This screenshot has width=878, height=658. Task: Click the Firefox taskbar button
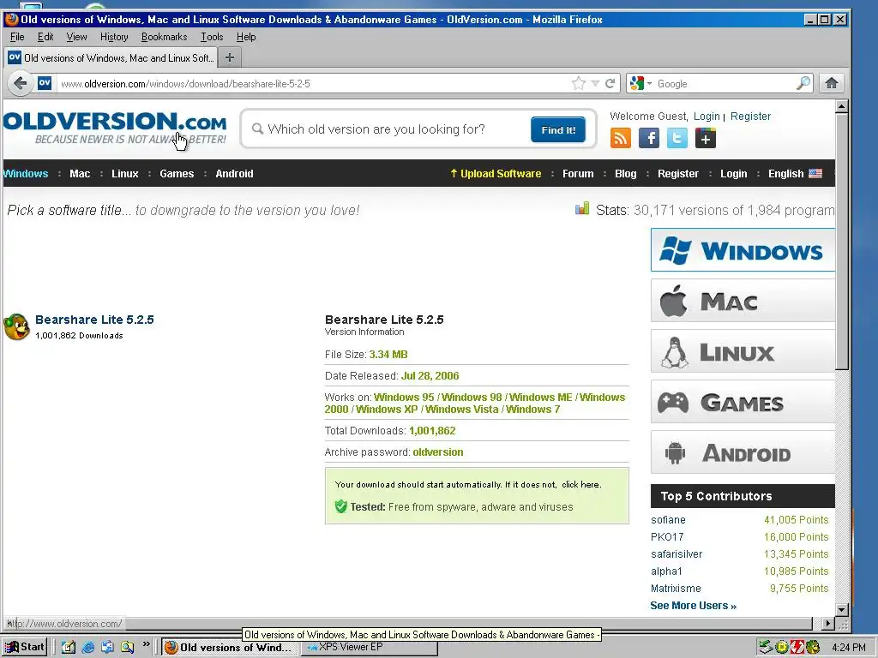click(x=230, y=648)
